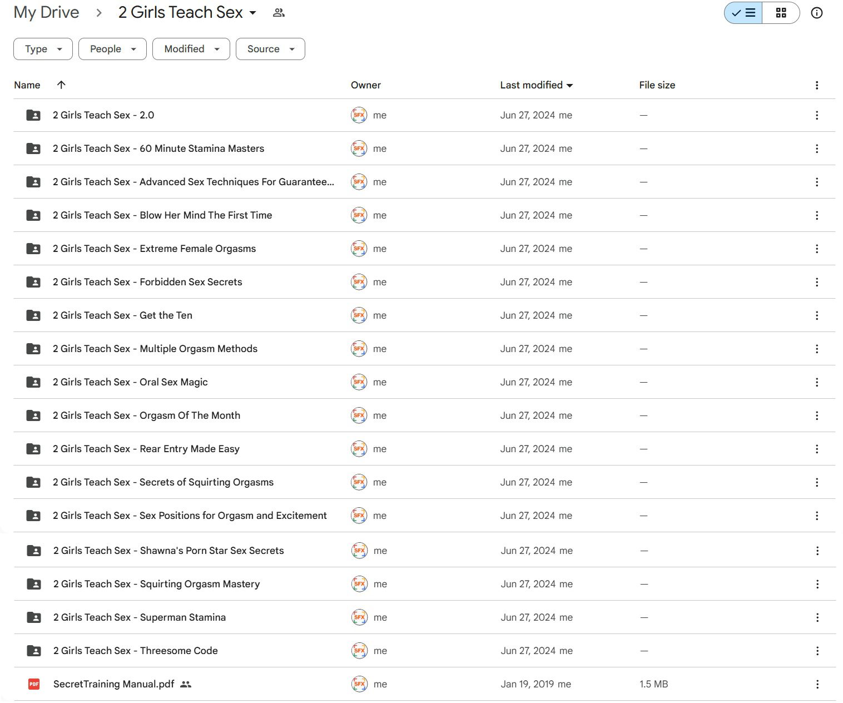Open more actions for 'Orgasm Of The Month' folder
Image resolution: width=843 pixels, height=703 pixels.
[x=817, y=415]
